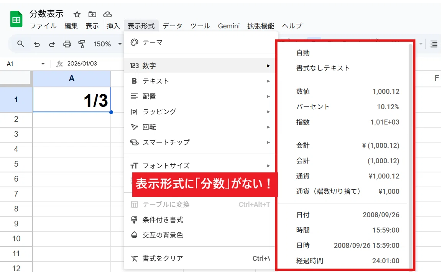Click the text align icon in toolbar
Screen dimensions: 442x272
click(434, 44)
